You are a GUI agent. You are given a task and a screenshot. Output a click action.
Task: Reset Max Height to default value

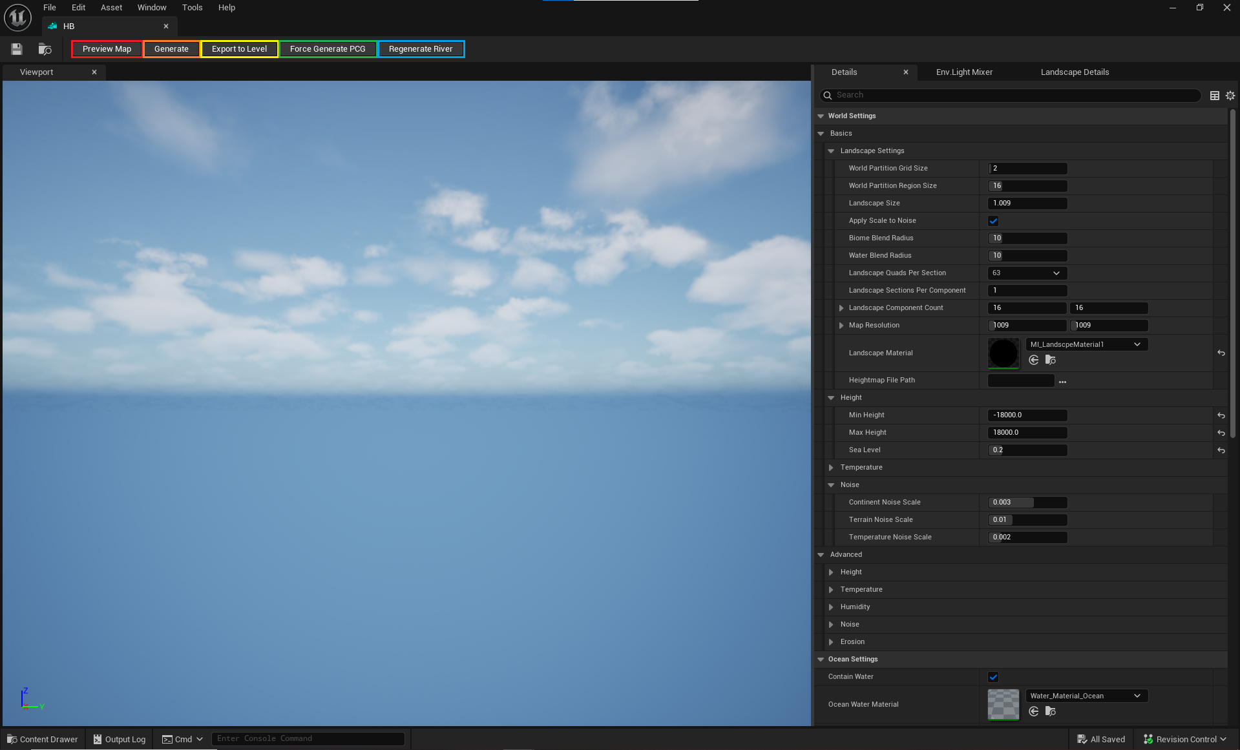(x=1221, y=433)
